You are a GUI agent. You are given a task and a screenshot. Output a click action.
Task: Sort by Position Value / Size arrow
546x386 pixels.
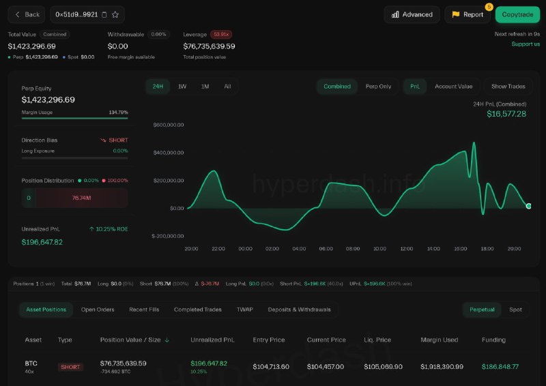click(x=167, y=340)
